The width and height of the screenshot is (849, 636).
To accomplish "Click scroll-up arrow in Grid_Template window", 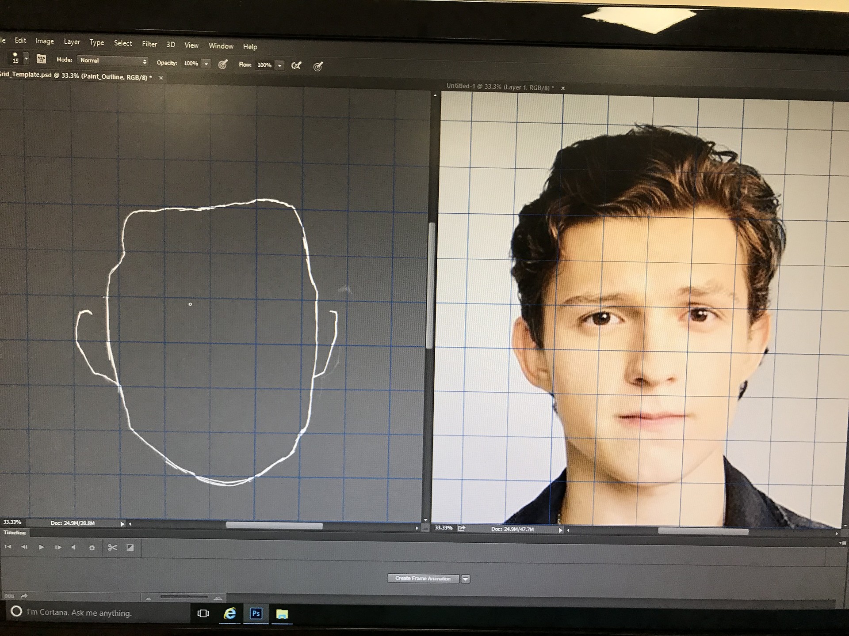I will 435,95.
